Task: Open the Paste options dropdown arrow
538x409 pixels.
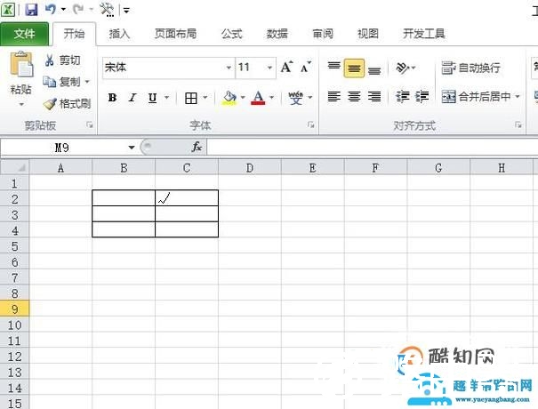Action: pyautogui.click(x=21, y=104)
